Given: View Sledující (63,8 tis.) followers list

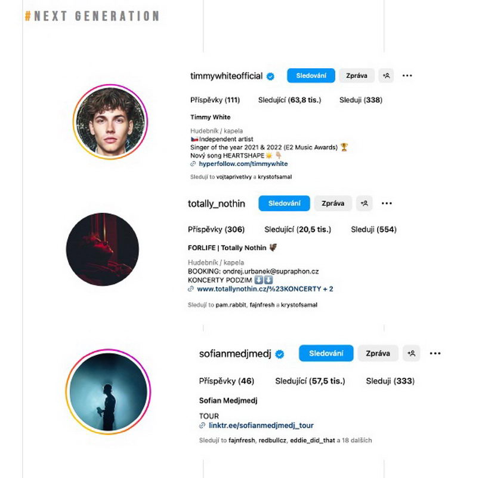Looking at the screenshot, I should 289,100.
